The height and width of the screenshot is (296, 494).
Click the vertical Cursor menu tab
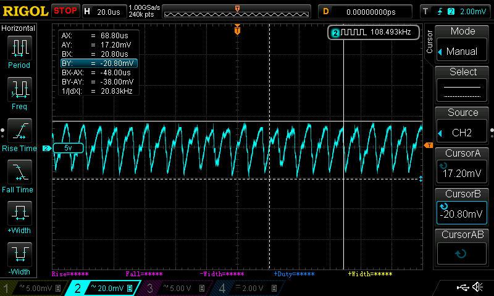[430, 42]
